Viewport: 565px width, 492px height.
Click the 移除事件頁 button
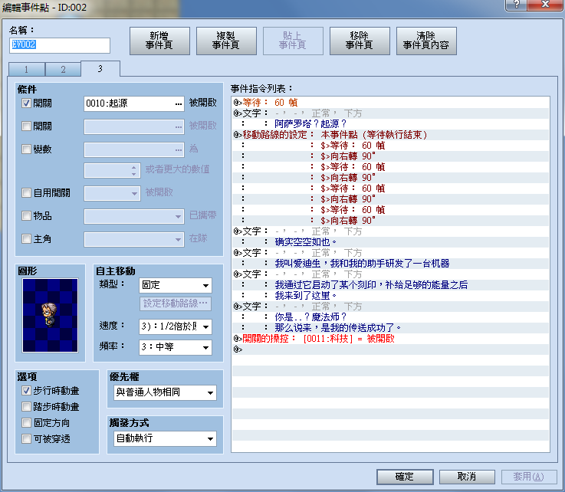click(x=360, y=41)
